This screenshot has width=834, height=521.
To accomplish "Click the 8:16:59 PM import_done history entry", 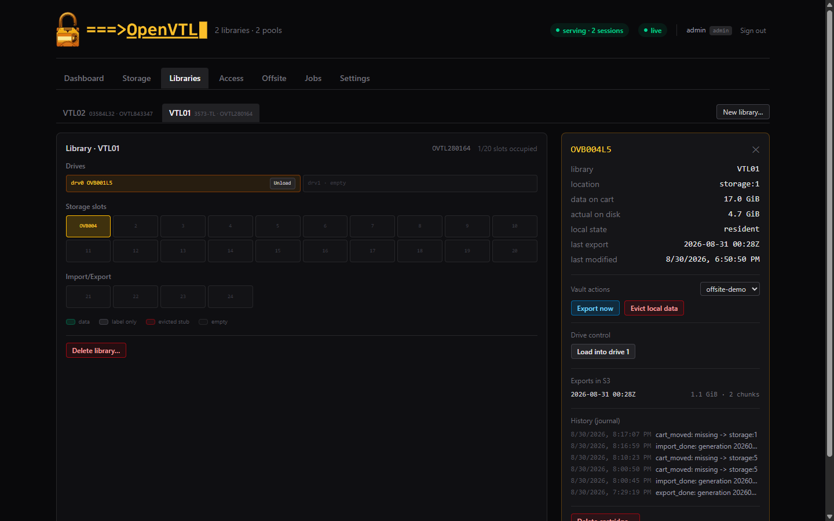I will [x=665, y=446].
